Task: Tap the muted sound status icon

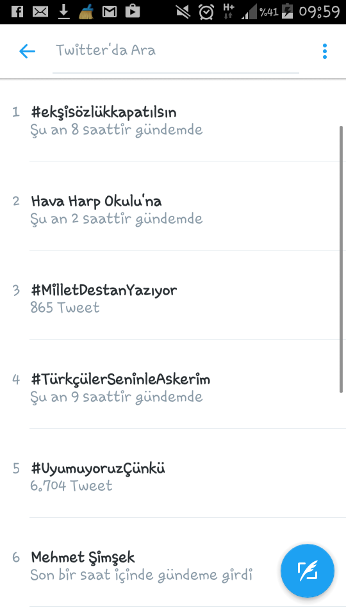Action: 183,12
